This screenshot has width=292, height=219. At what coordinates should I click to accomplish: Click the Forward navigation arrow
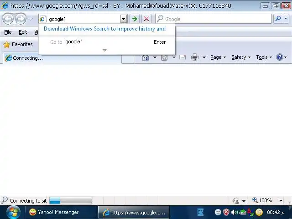click(x=21, y=19)
